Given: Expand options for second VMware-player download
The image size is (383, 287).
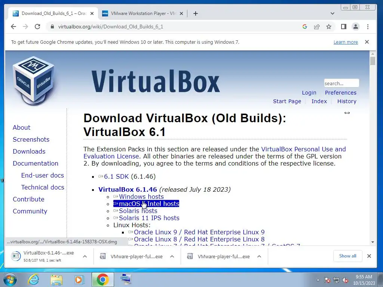Looking at the screenshot, I should point(259,256).
